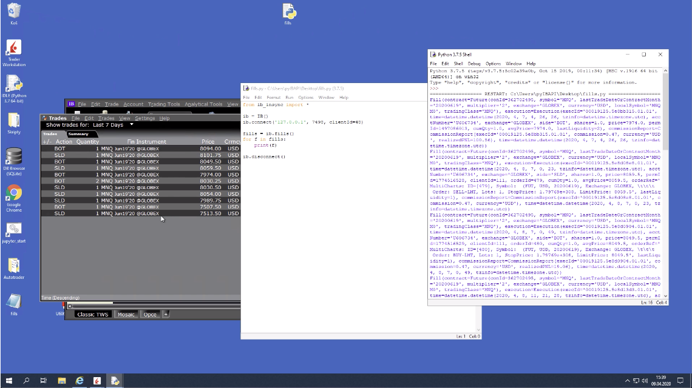Image resolution: width=692 pixels, height=388 pixels.
Task: Open the Recycle Bin (Kôš) icon
Action: coord(13,11)
